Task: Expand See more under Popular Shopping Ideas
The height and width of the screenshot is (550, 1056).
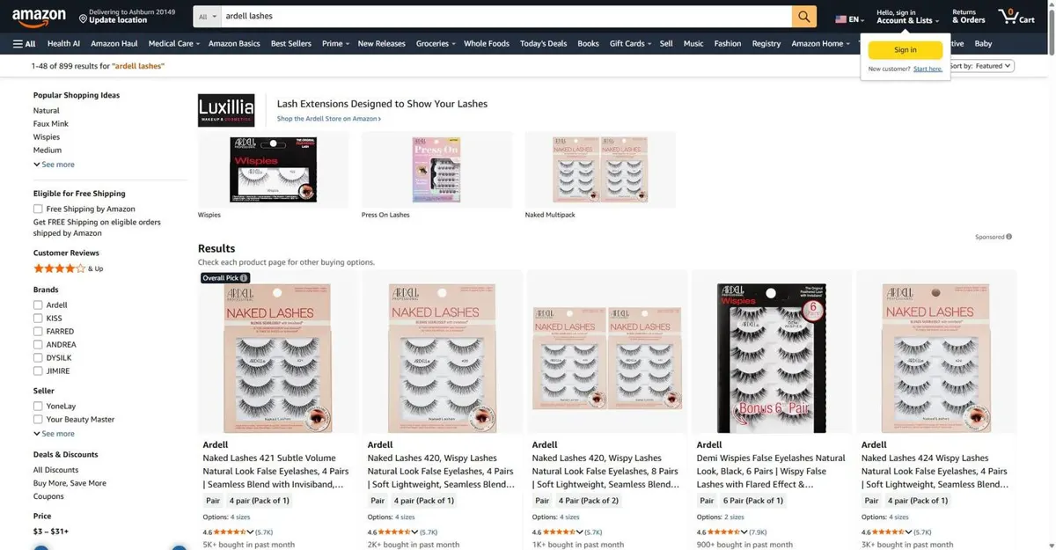Action: 54,165
